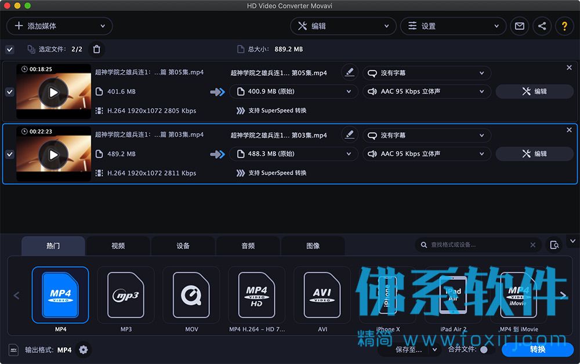Image resolution: width=580 pixels, height=364 pixels.
Task: Switch to the 热门 popular tab
Action: click(x=53, y=246)
